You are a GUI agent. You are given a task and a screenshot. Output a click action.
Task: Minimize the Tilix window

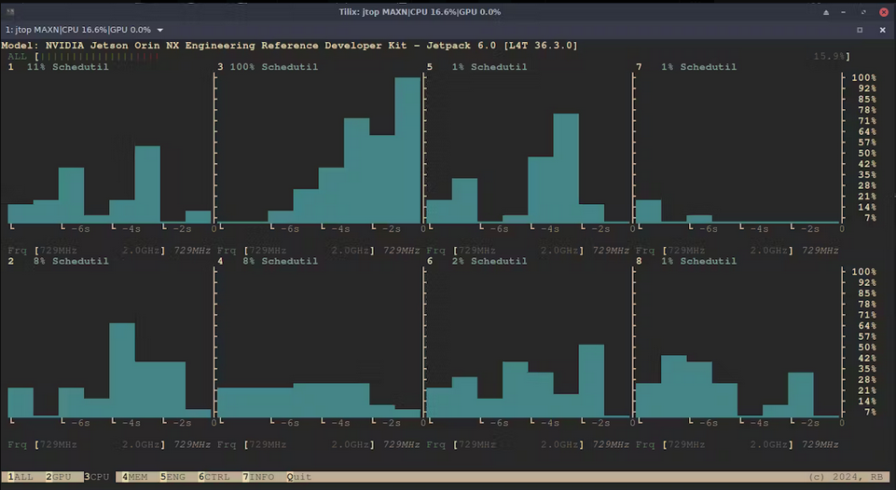pyautogui.click(x=844, y=12)
